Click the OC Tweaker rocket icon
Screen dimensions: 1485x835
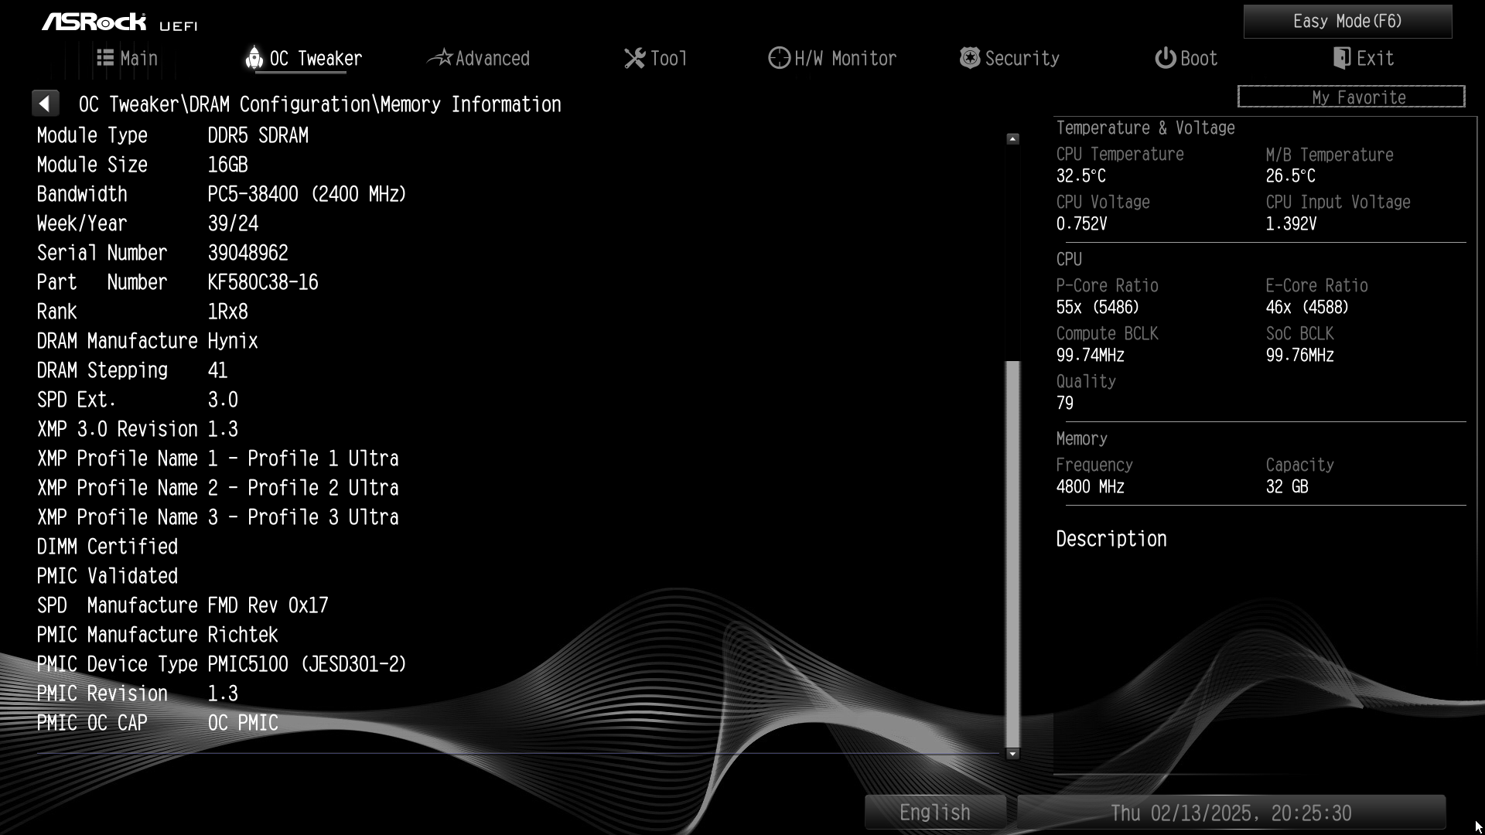coord(254,57)
